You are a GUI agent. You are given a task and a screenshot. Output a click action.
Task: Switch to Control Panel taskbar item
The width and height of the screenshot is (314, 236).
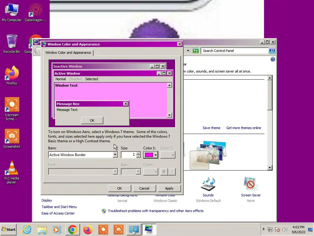click(x=134, y=229)
